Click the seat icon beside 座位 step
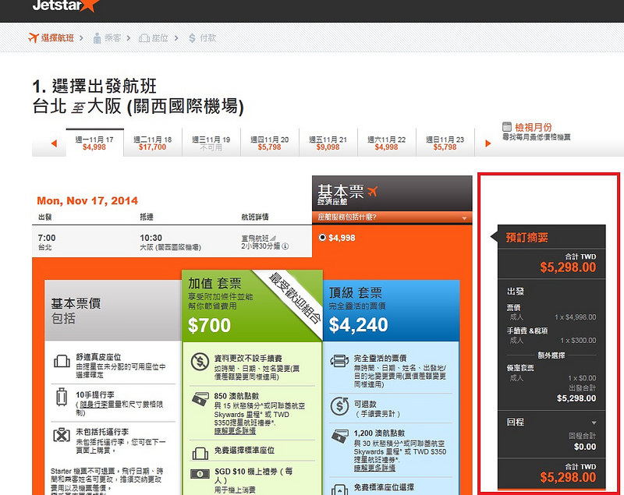 [144, 38]
